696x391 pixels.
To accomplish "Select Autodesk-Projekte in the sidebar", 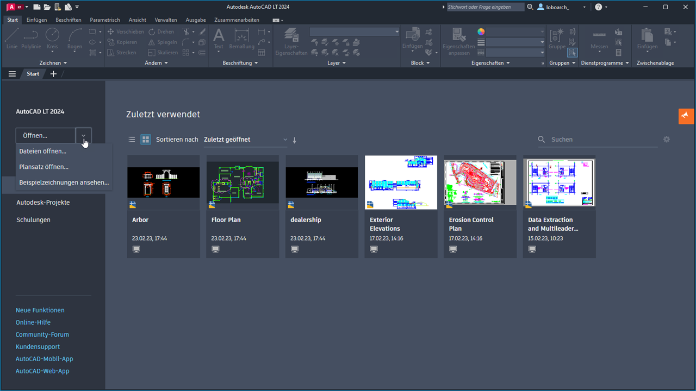I will pyautogui.click(x=43, y=203).
